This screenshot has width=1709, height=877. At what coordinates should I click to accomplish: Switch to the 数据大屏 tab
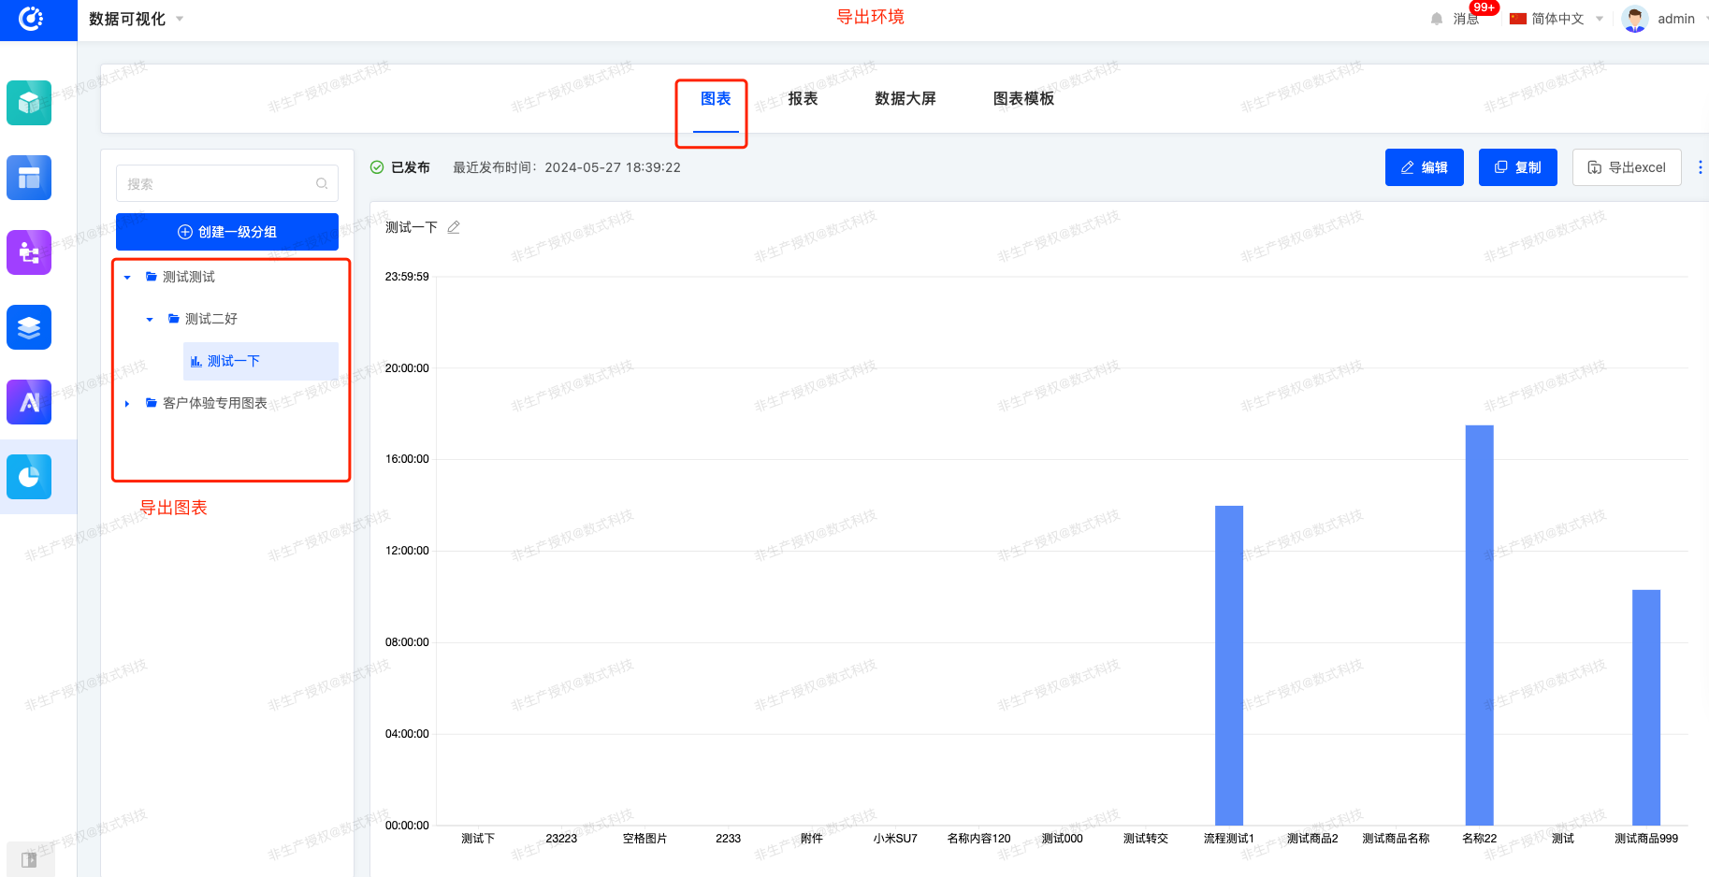click(x=905, y=98)
